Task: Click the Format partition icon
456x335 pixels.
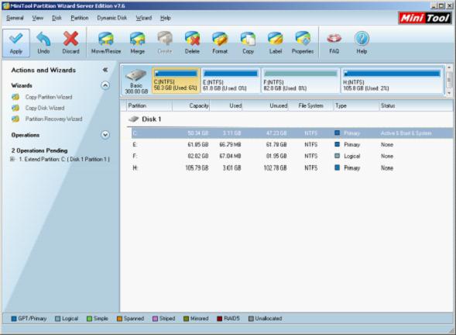Action: pyautogui.click(x=220, y=39)
